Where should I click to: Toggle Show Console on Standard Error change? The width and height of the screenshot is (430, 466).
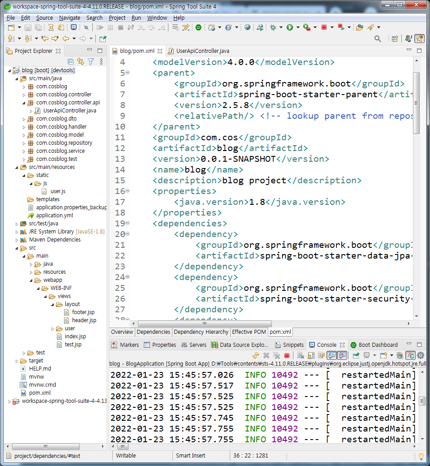(x=342, y=355)
